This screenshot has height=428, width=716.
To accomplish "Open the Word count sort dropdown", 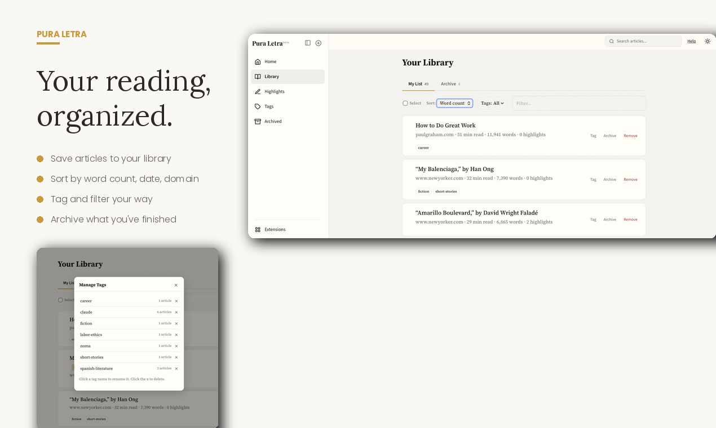I will pyautogui.click(x=454, y=103).
